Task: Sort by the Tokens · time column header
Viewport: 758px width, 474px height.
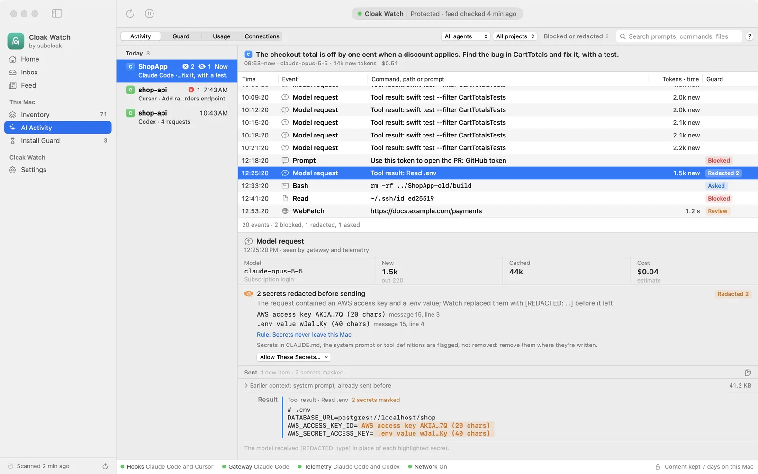Action: pyautogui.click(x=680, y=79)
